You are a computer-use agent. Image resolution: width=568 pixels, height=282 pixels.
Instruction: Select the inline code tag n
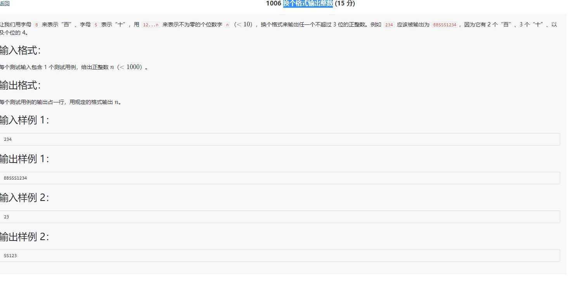tap(227, 24)
